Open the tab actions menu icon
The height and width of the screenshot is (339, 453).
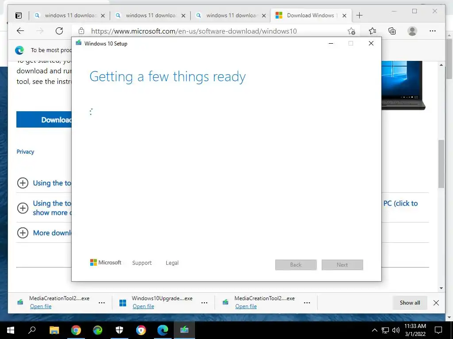(19, 15)
